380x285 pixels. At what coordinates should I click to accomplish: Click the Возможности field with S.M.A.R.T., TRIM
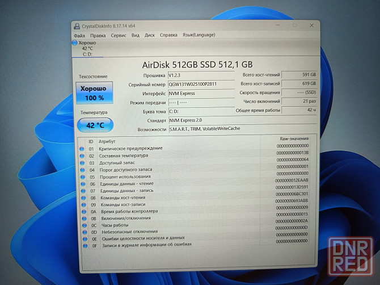[242, 129]
